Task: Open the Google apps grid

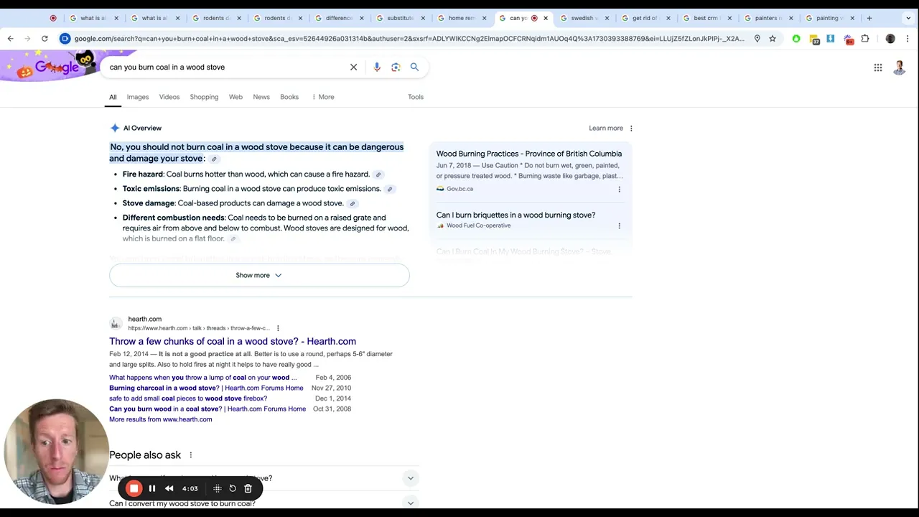Action: (x=877, y=67)
